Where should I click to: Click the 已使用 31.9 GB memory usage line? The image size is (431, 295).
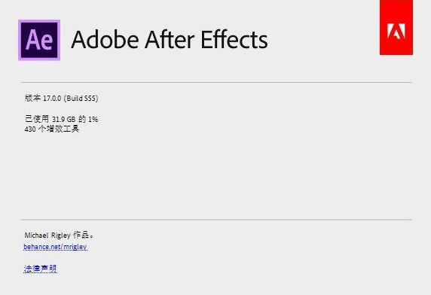(61, 119)
